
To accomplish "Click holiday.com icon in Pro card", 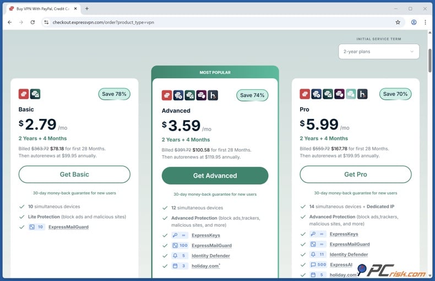I will tap(362, 94).
